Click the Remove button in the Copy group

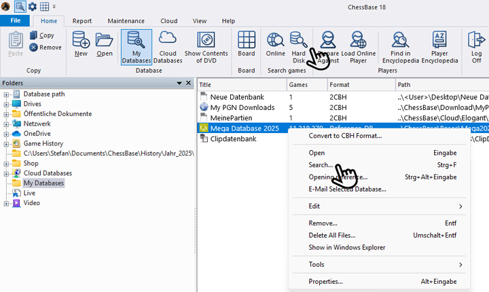pos(46,48)
